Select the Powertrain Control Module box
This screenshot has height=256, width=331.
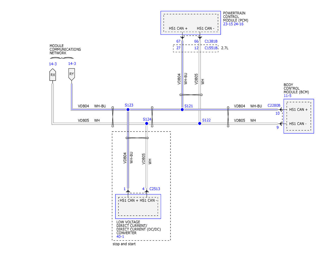191,23
